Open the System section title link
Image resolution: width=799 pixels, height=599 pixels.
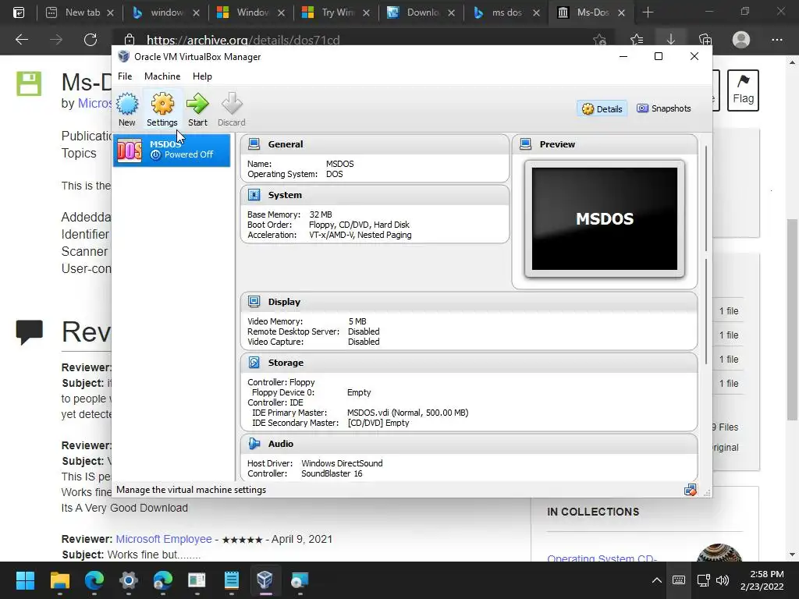click(x=285, y=195)
